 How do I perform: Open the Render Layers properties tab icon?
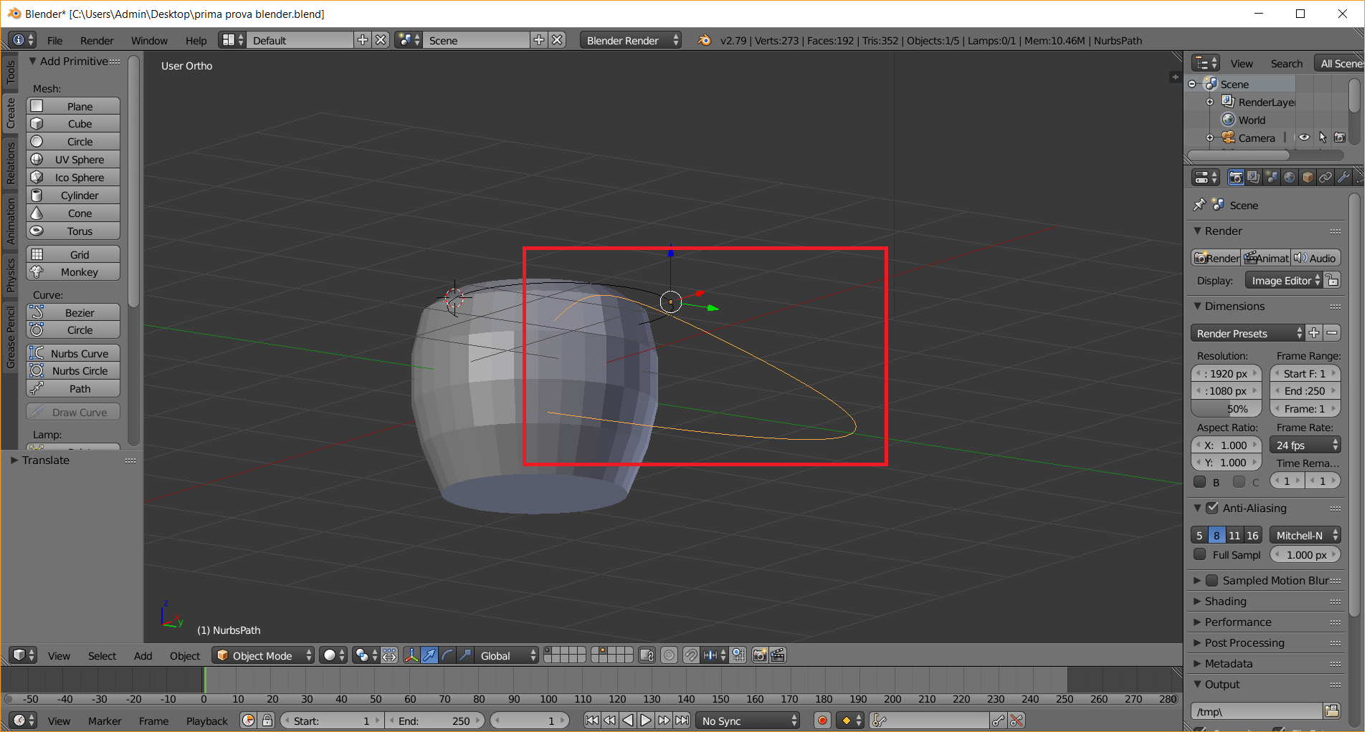[1254, 178]
